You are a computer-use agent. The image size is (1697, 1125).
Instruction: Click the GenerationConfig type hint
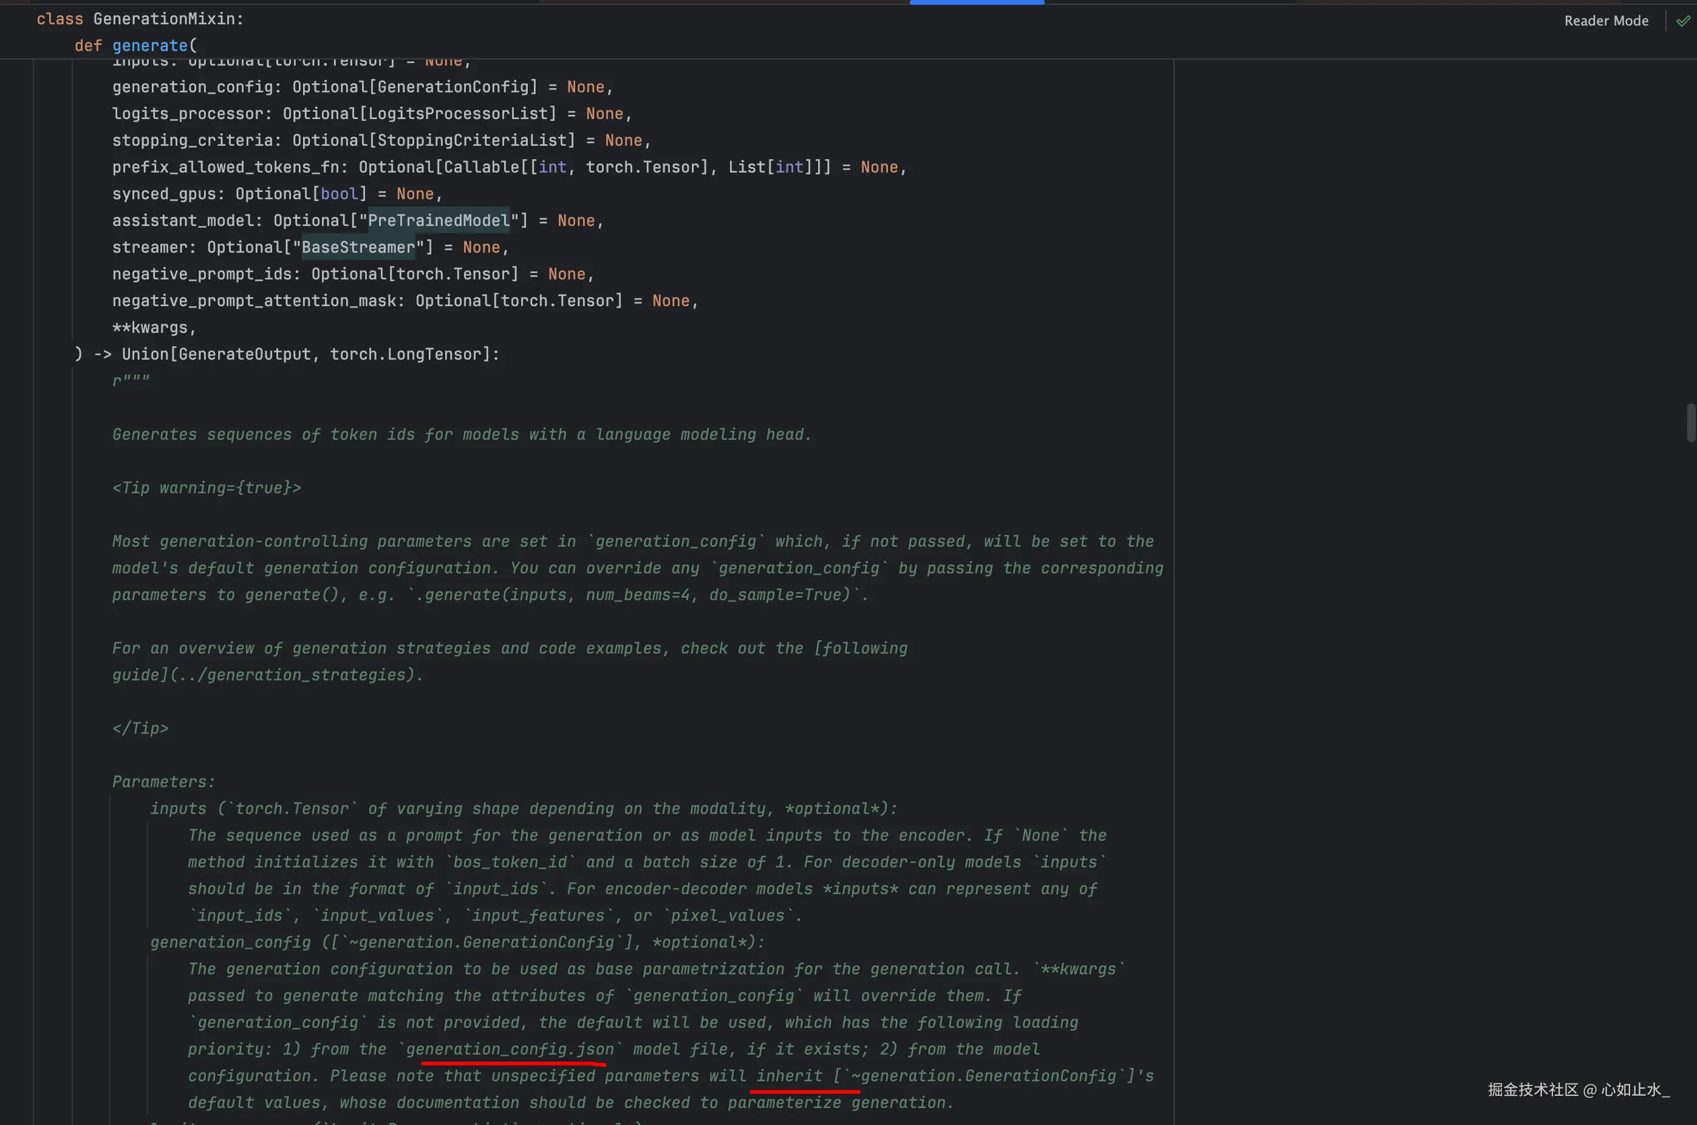[452, 87]
